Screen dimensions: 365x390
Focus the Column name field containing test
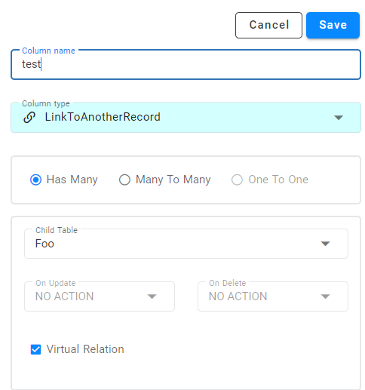coord(186,65)
